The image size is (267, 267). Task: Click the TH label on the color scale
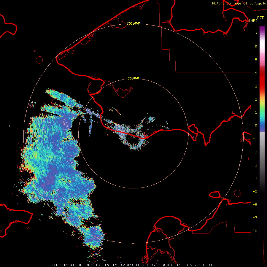click(x=255, y=231)
